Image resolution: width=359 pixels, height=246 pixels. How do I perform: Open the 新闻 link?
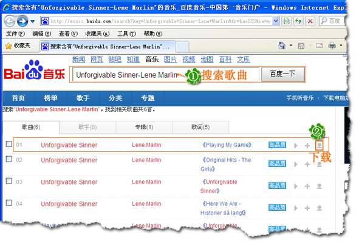78,60
